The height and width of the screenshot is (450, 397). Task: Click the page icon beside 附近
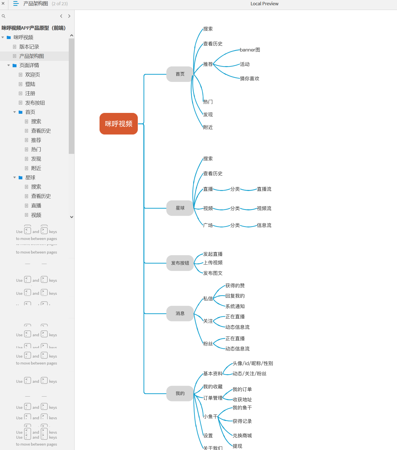point(27,168)
